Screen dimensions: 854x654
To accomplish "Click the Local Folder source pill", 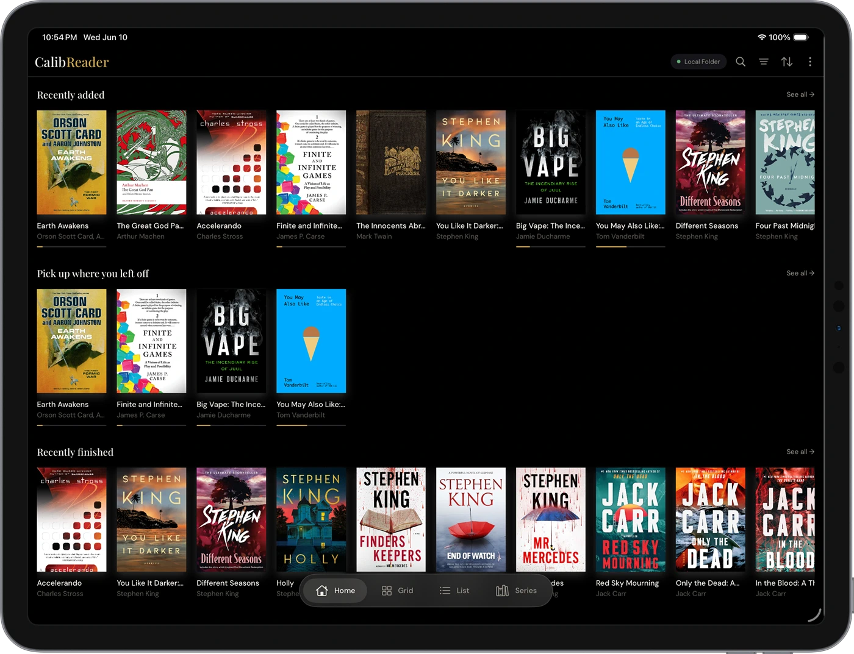I will click(x=698, y=62).
